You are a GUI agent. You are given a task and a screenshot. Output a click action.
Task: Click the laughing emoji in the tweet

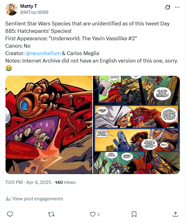point(9,68)
